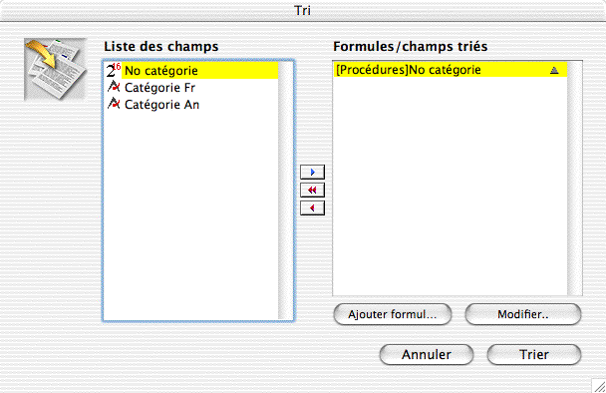Click the window resize grip corner
606x393 pixels.
599,386
